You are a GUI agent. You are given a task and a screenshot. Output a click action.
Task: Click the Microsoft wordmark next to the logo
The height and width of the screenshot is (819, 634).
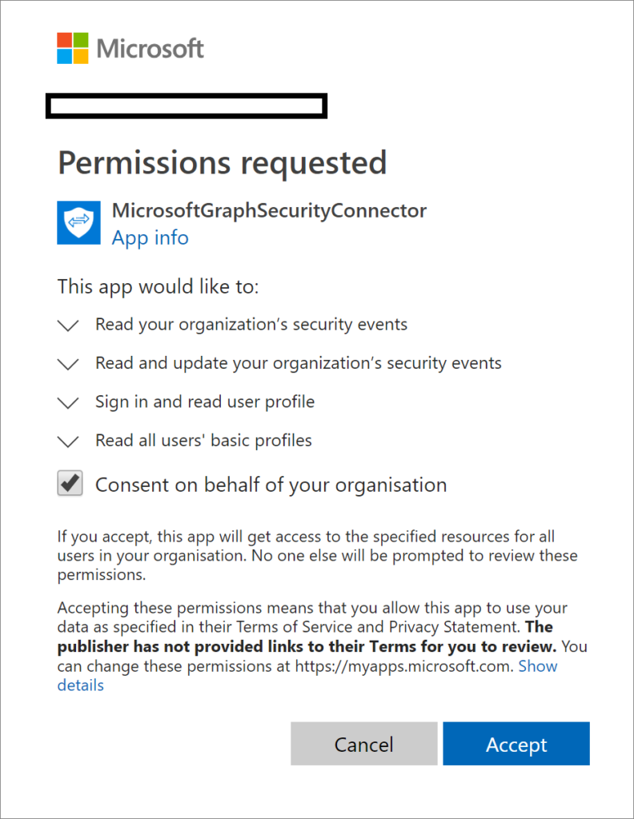pyautogui.click(x=149, y=48)
